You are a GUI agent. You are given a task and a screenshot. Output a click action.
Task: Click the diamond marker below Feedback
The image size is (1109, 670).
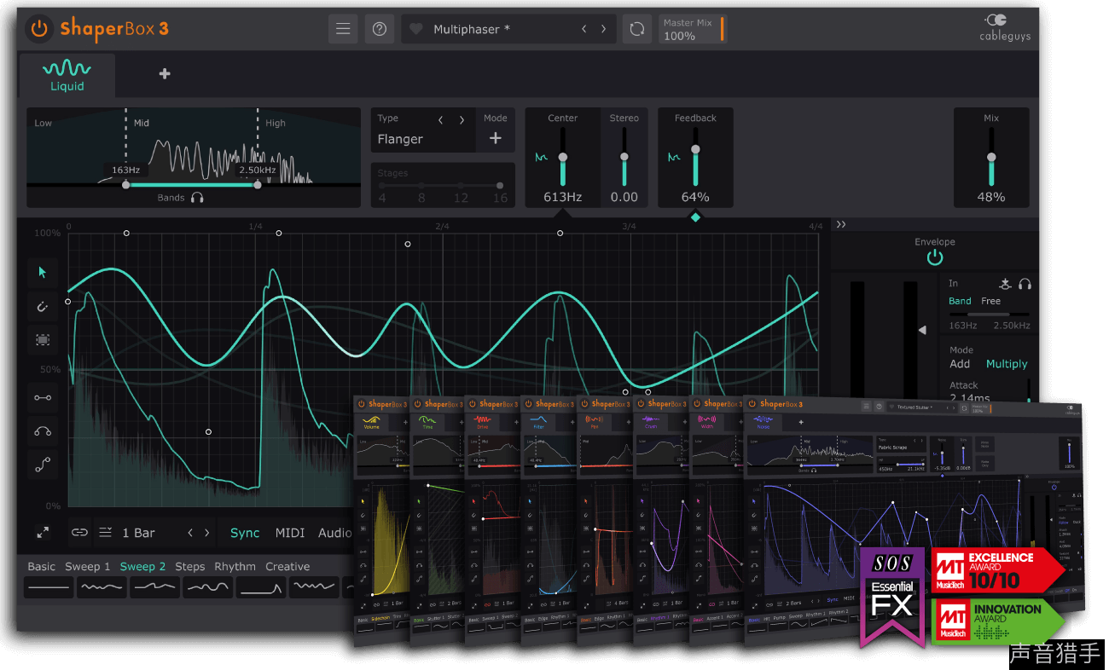695,217
